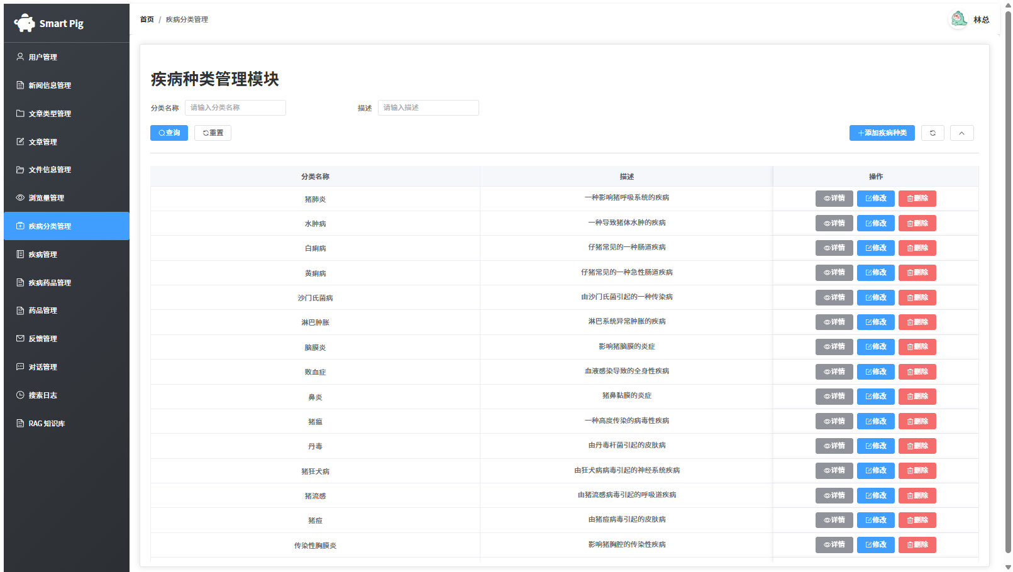Focus the 分类名称 input field
This screenshot has height=572, width=1013.
[x=235, y=107]
